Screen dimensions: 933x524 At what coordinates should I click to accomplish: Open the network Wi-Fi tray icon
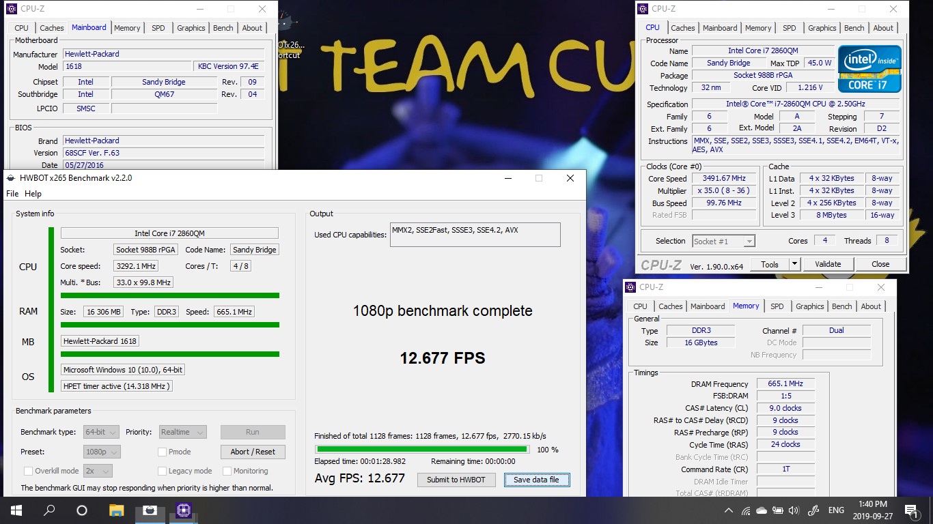point(746,510)
